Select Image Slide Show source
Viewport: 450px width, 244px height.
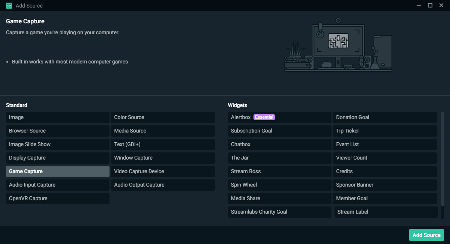58,145
